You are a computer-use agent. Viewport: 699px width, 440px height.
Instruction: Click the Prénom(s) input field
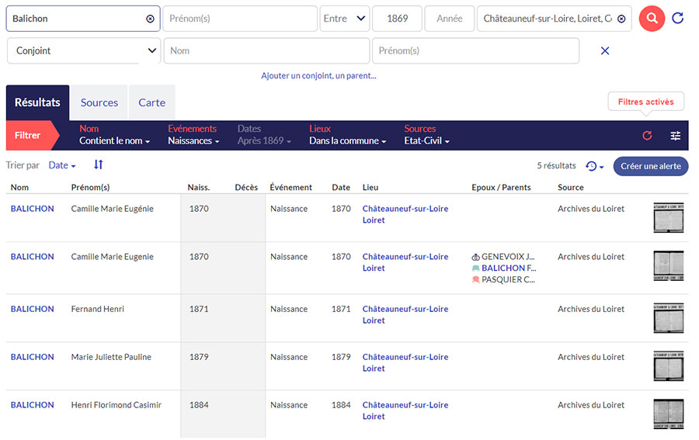pos(239,19)
